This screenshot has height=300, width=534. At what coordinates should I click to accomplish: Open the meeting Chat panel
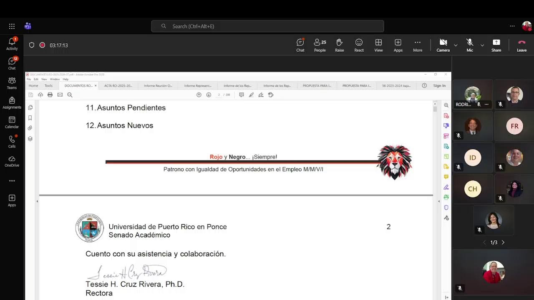(300, 45)
